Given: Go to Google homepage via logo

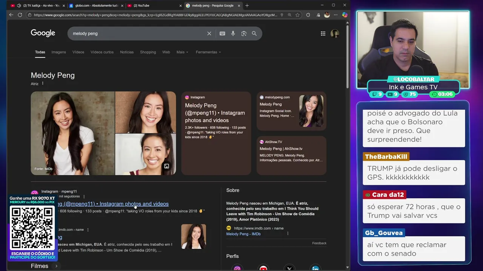Looking at the screenshot, I should coord(43,33).
